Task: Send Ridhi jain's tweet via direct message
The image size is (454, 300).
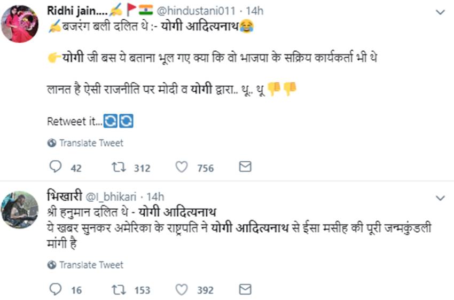Action: click(x=245, y=168)
